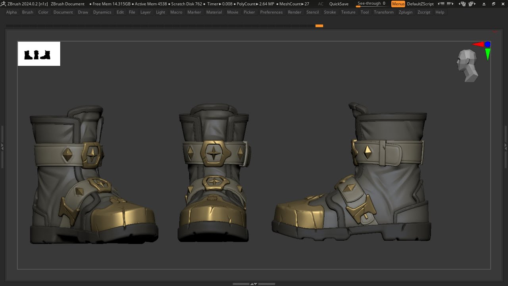Open the Edit menu
Image resolution: width=508 pixels, height=286 pixels.
[x=120, y=12]
